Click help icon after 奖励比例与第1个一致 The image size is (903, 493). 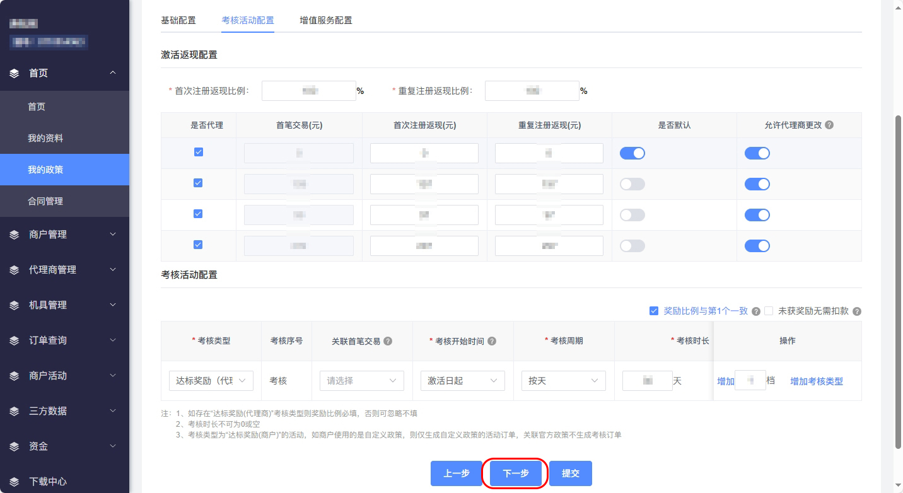point(755,311)
